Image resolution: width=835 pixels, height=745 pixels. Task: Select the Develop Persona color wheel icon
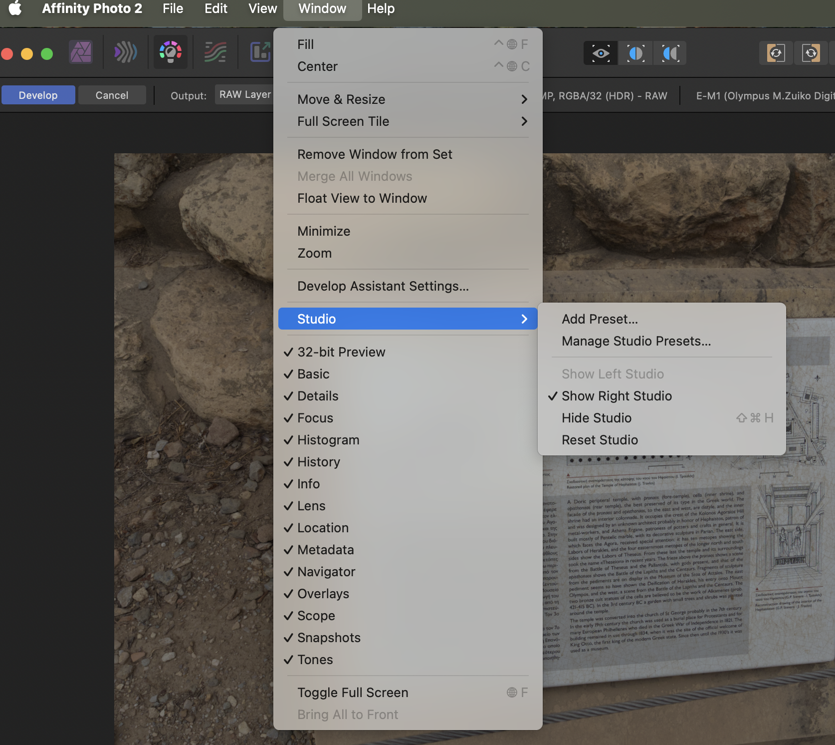(171, 52)
